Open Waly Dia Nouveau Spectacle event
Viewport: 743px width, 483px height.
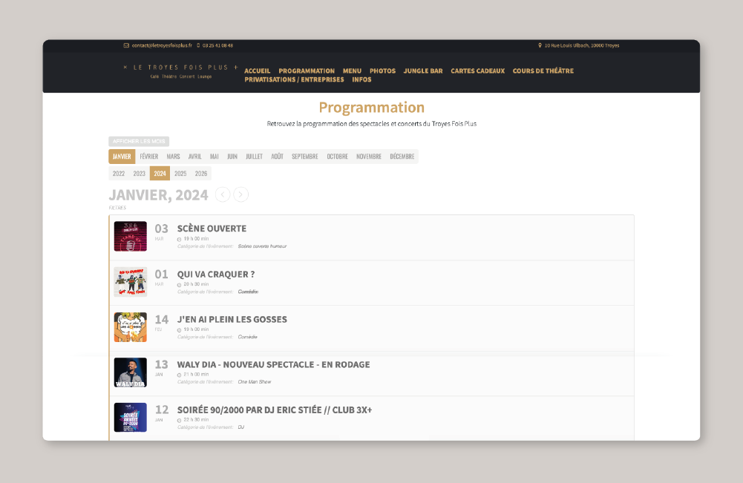click(x=273, y=364)
